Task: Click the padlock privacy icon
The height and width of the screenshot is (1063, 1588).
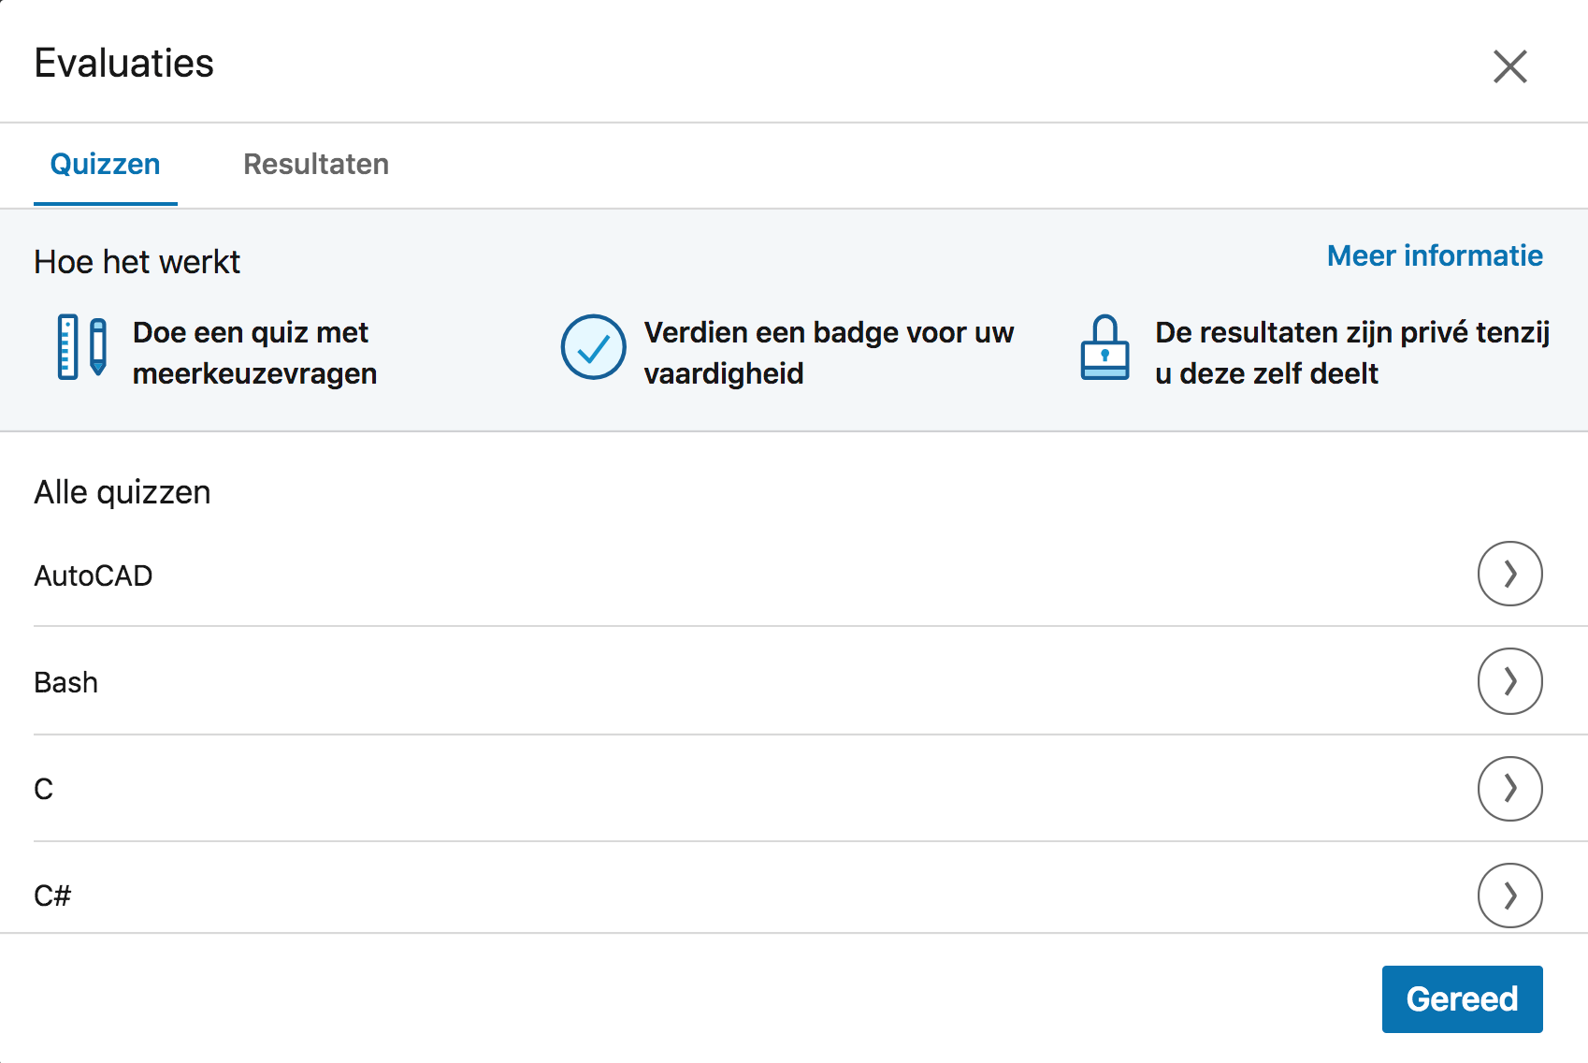Action: 1104,347
